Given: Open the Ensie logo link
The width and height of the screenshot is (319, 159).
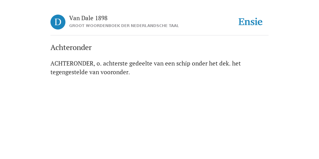Looking at the screenshot, I should pyautogui.click(x=250, y=22).
